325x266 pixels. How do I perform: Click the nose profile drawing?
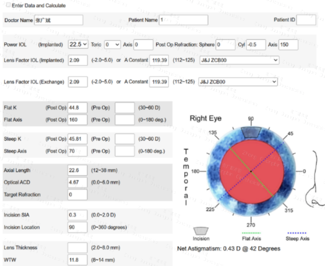[x=315, y=179]
